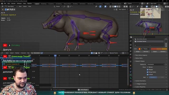
Task: Open the Global transform orientation dropdown
Action: (x=58, y=7)
